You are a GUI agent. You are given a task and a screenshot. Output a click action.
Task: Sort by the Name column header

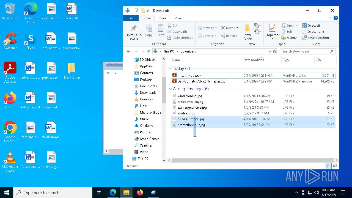pyautogui.click(x=176, y=60)
